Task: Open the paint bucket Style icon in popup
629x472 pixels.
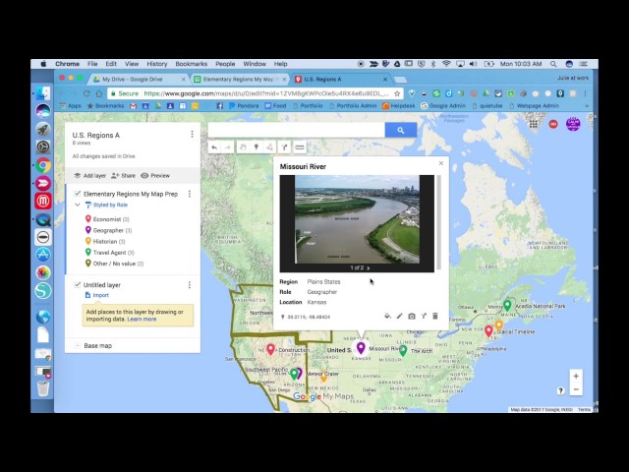Action: [387, 317]
